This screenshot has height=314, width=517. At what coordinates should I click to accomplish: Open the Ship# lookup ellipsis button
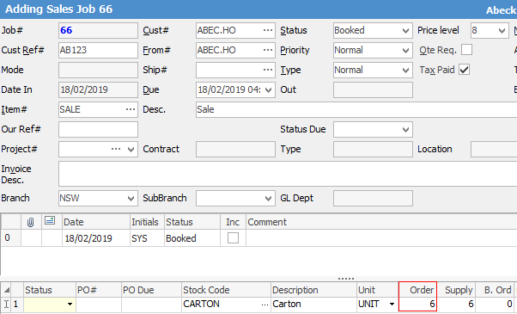[268, 70]
